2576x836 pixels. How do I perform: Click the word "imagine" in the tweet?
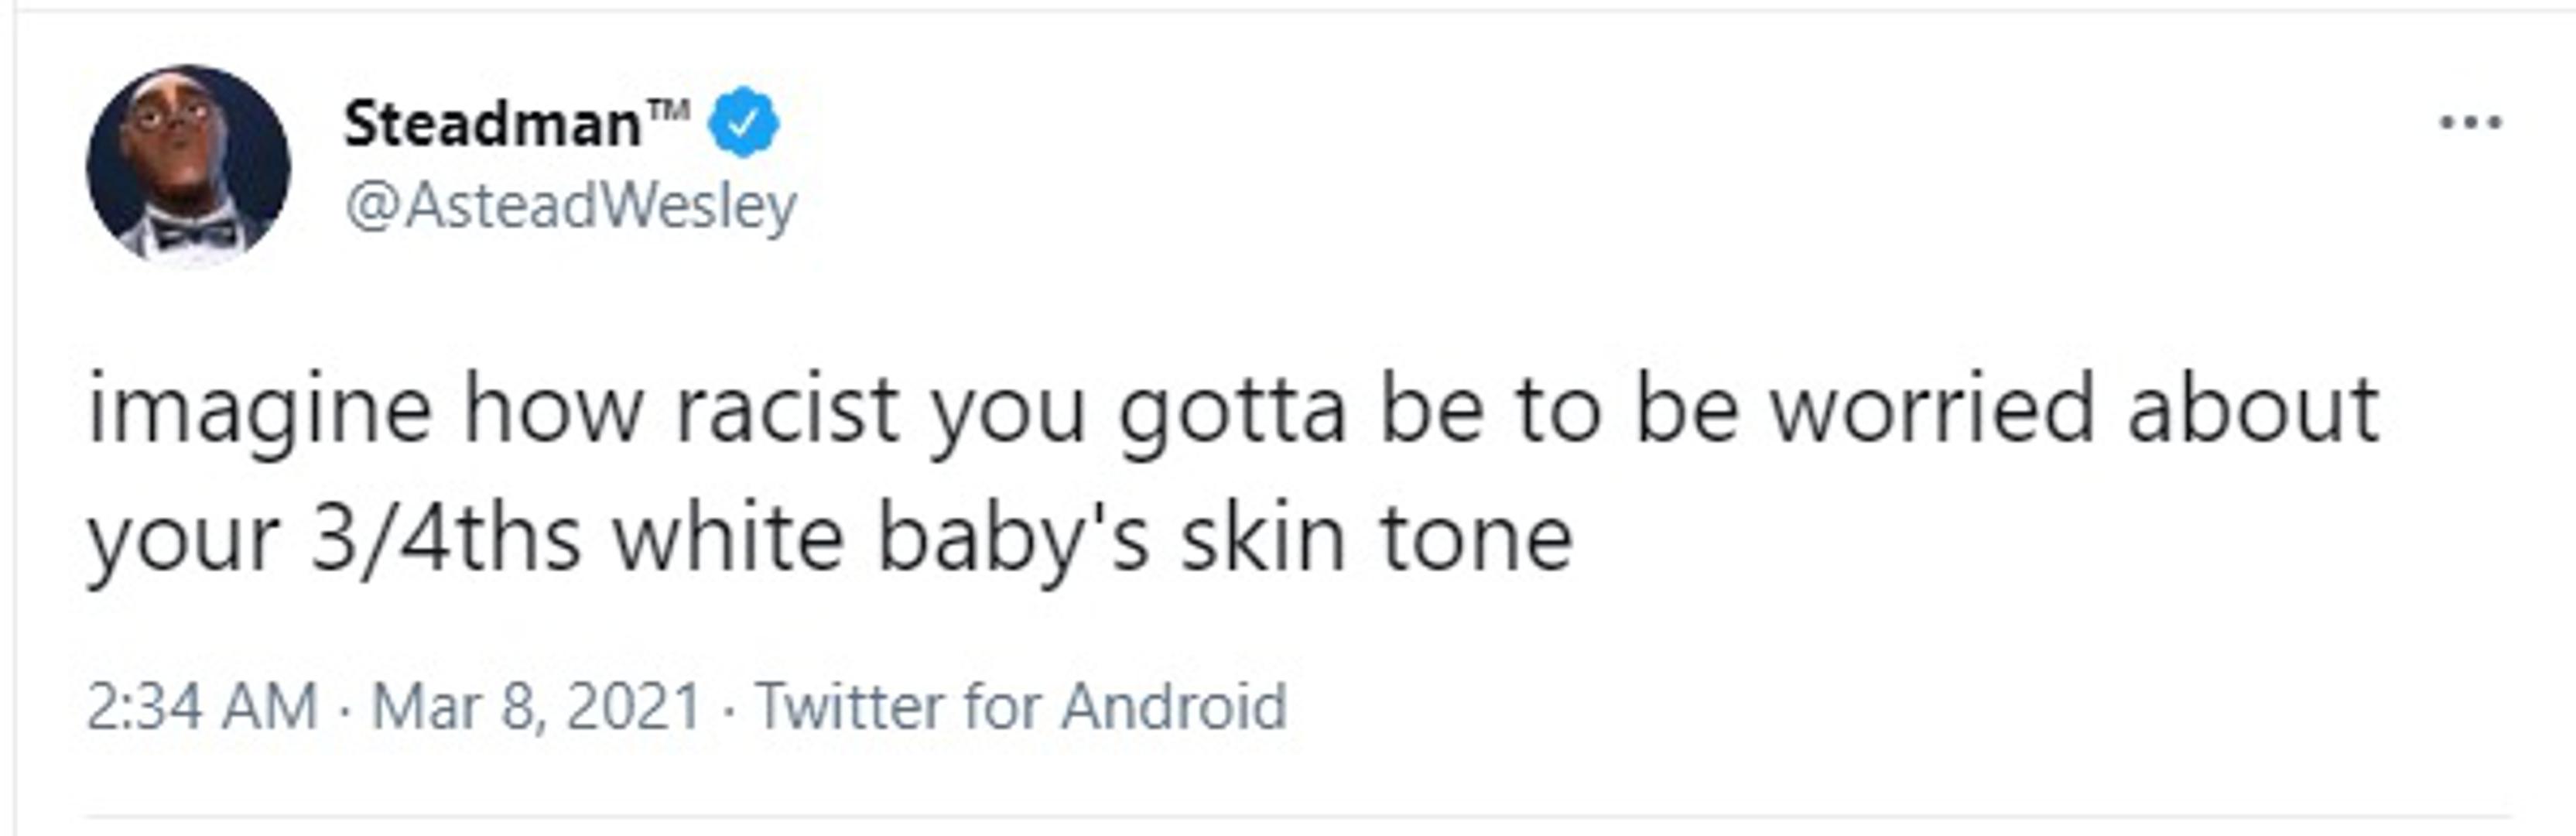pos(260,410)
